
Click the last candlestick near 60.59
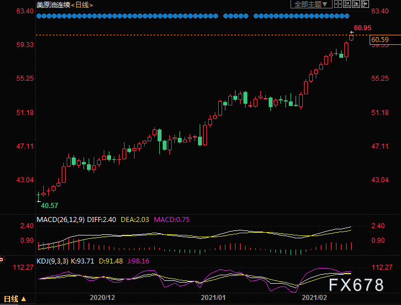(352, 37)
